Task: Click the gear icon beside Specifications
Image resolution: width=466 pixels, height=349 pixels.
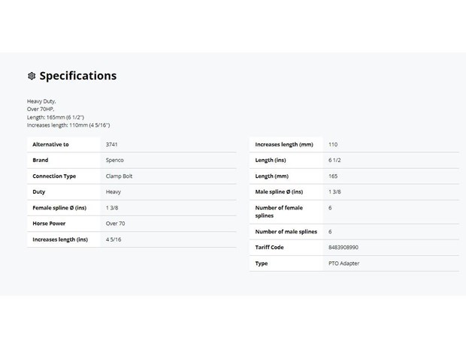Action: [x=32, y=76]
